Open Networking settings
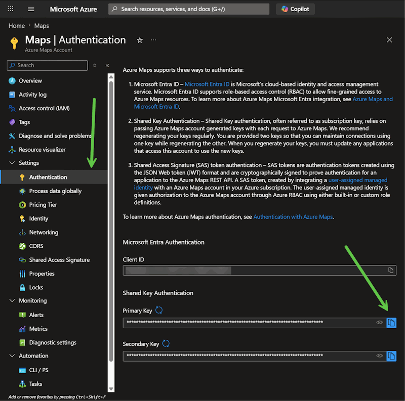Image resolution: width=405 pixels, height=401 pixels. (44, 233)
